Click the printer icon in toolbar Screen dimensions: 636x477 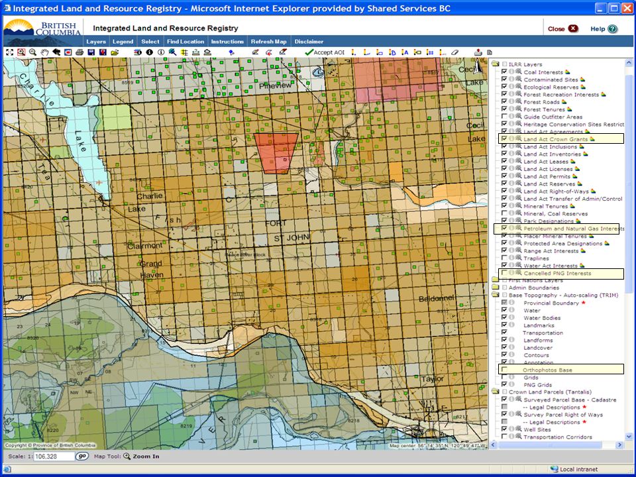[x=79, y=52]
